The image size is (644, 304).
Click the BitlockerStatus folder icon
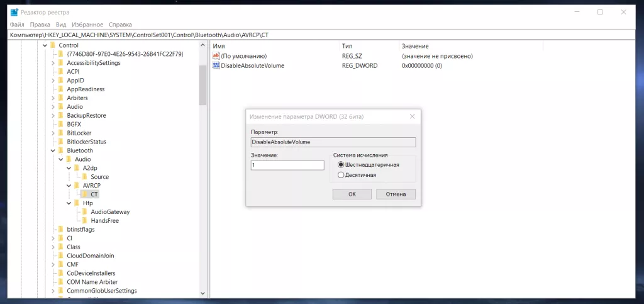click(61, 142)
